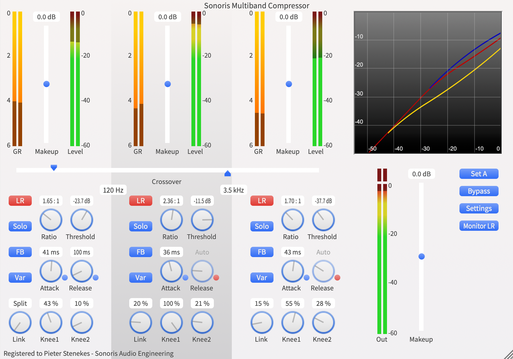Viewport: 513px width, 359px height.
Task: Toggle FB feedback on the high band
Action: tap(262, 252)
